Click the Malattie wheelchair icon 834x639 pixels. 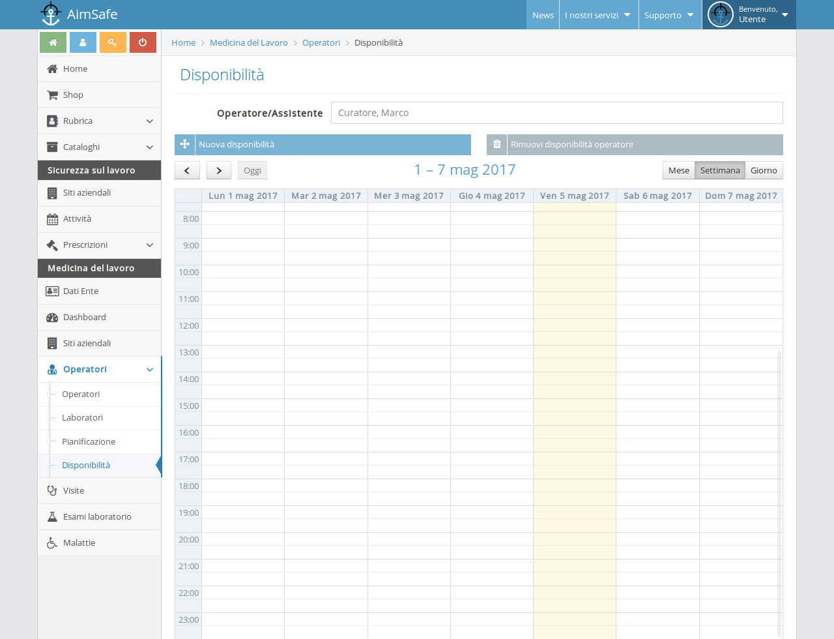click(x=52, y=543)
